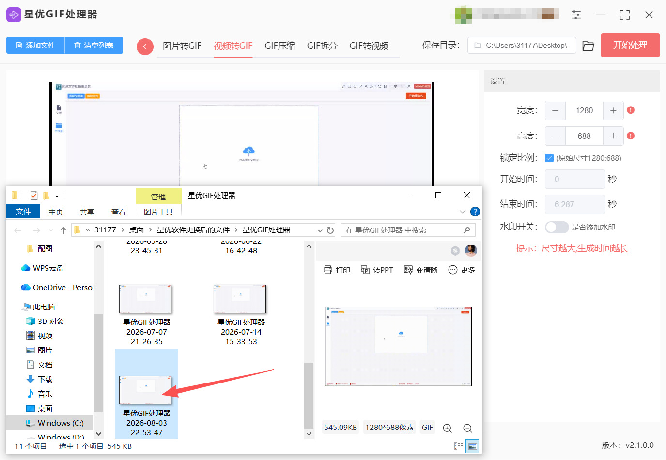
Task: Switch to GIF压缩 tab
Action: (280, 46)
